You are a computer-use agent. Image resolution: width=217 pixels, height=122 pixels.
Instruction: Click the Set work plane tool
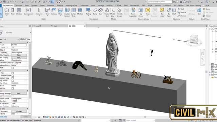(199, 11)
